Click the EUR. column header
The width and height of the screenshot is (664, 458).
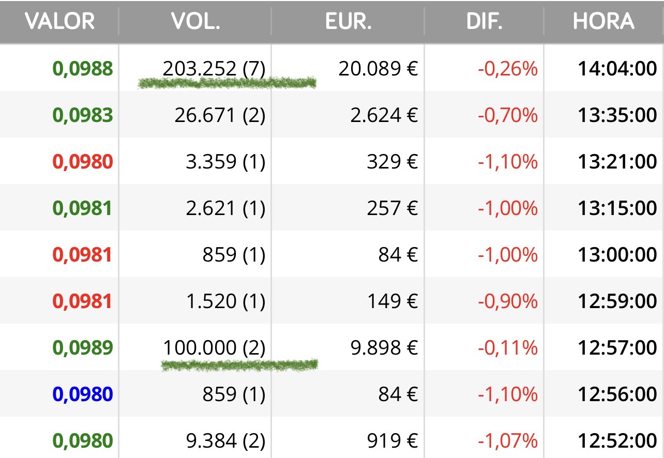point(348,21)
